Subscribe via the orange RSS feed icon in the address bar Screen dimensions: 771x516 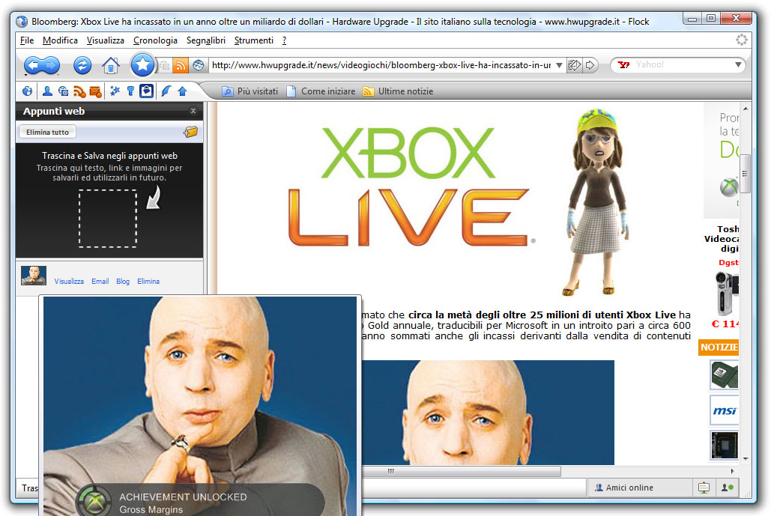click(x=181, y=65)
